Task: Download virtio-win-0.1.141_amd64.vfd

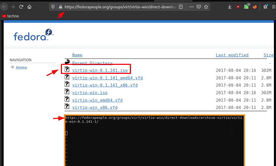Action: coord(107,78)
